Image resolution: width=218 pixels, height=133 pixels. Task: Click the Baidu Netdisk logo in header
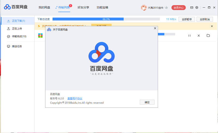[16, 7]
